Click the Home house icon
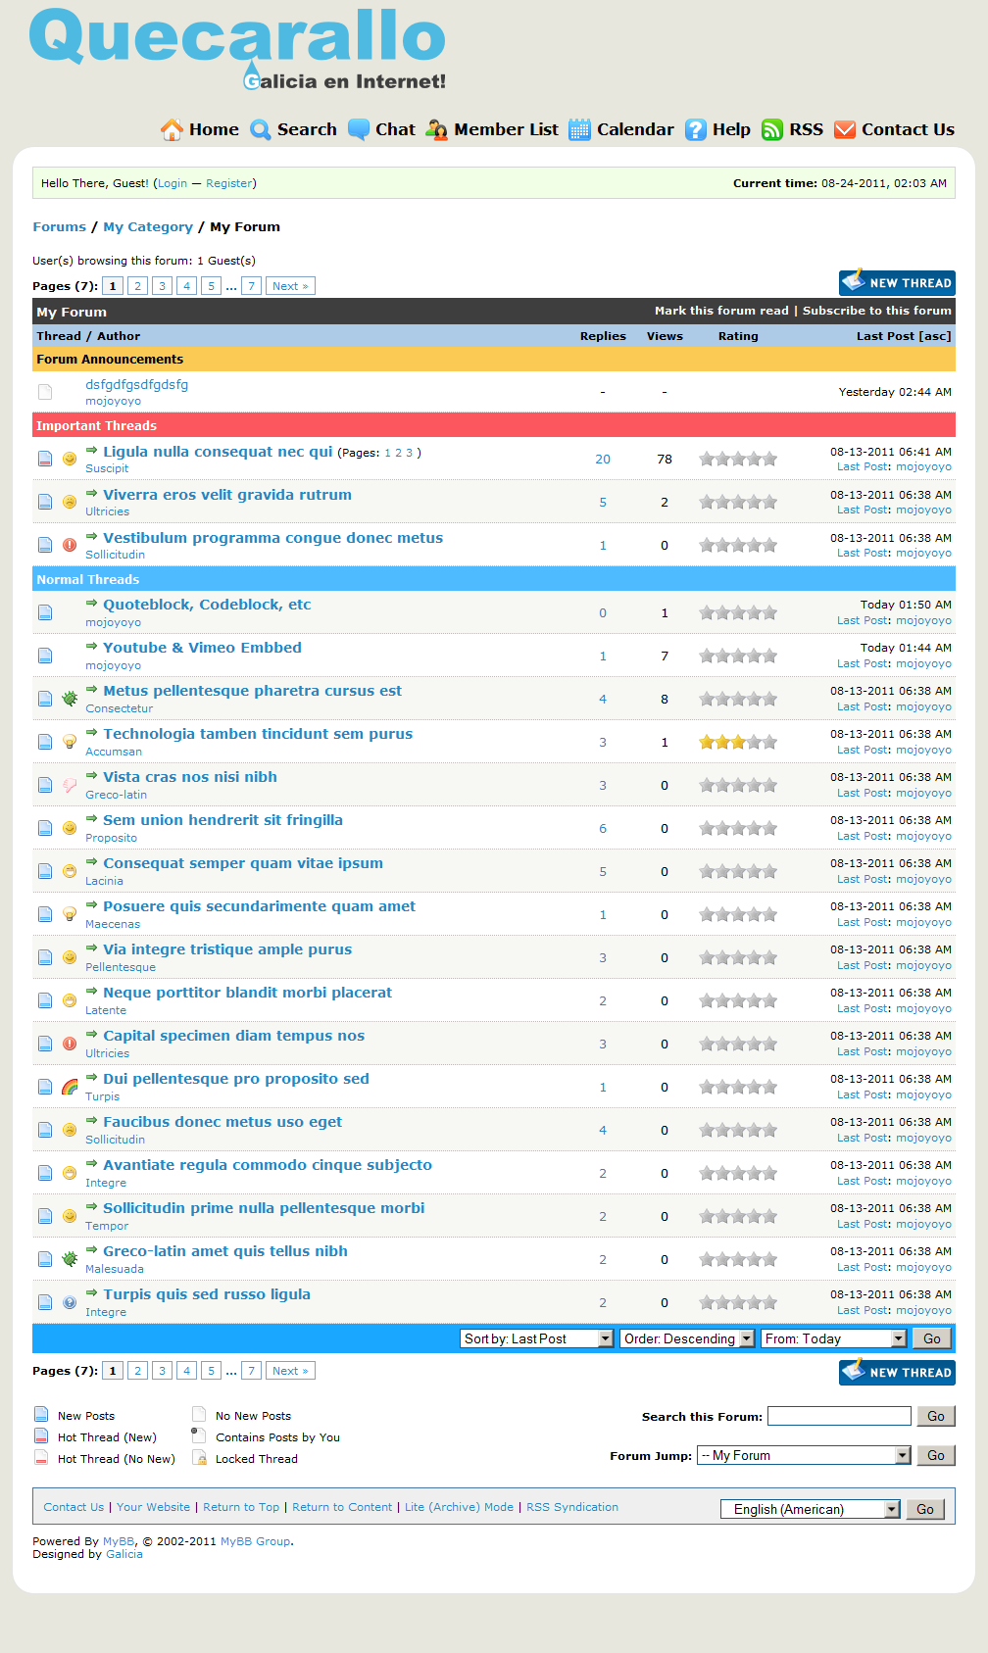This screenshot has height=1653, width=988. tap(172, 129)
